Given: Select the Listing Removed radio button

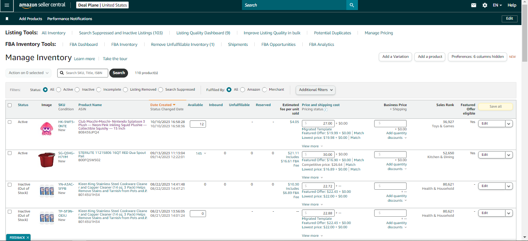Looking at the screenshot, I should coord(125,89).
